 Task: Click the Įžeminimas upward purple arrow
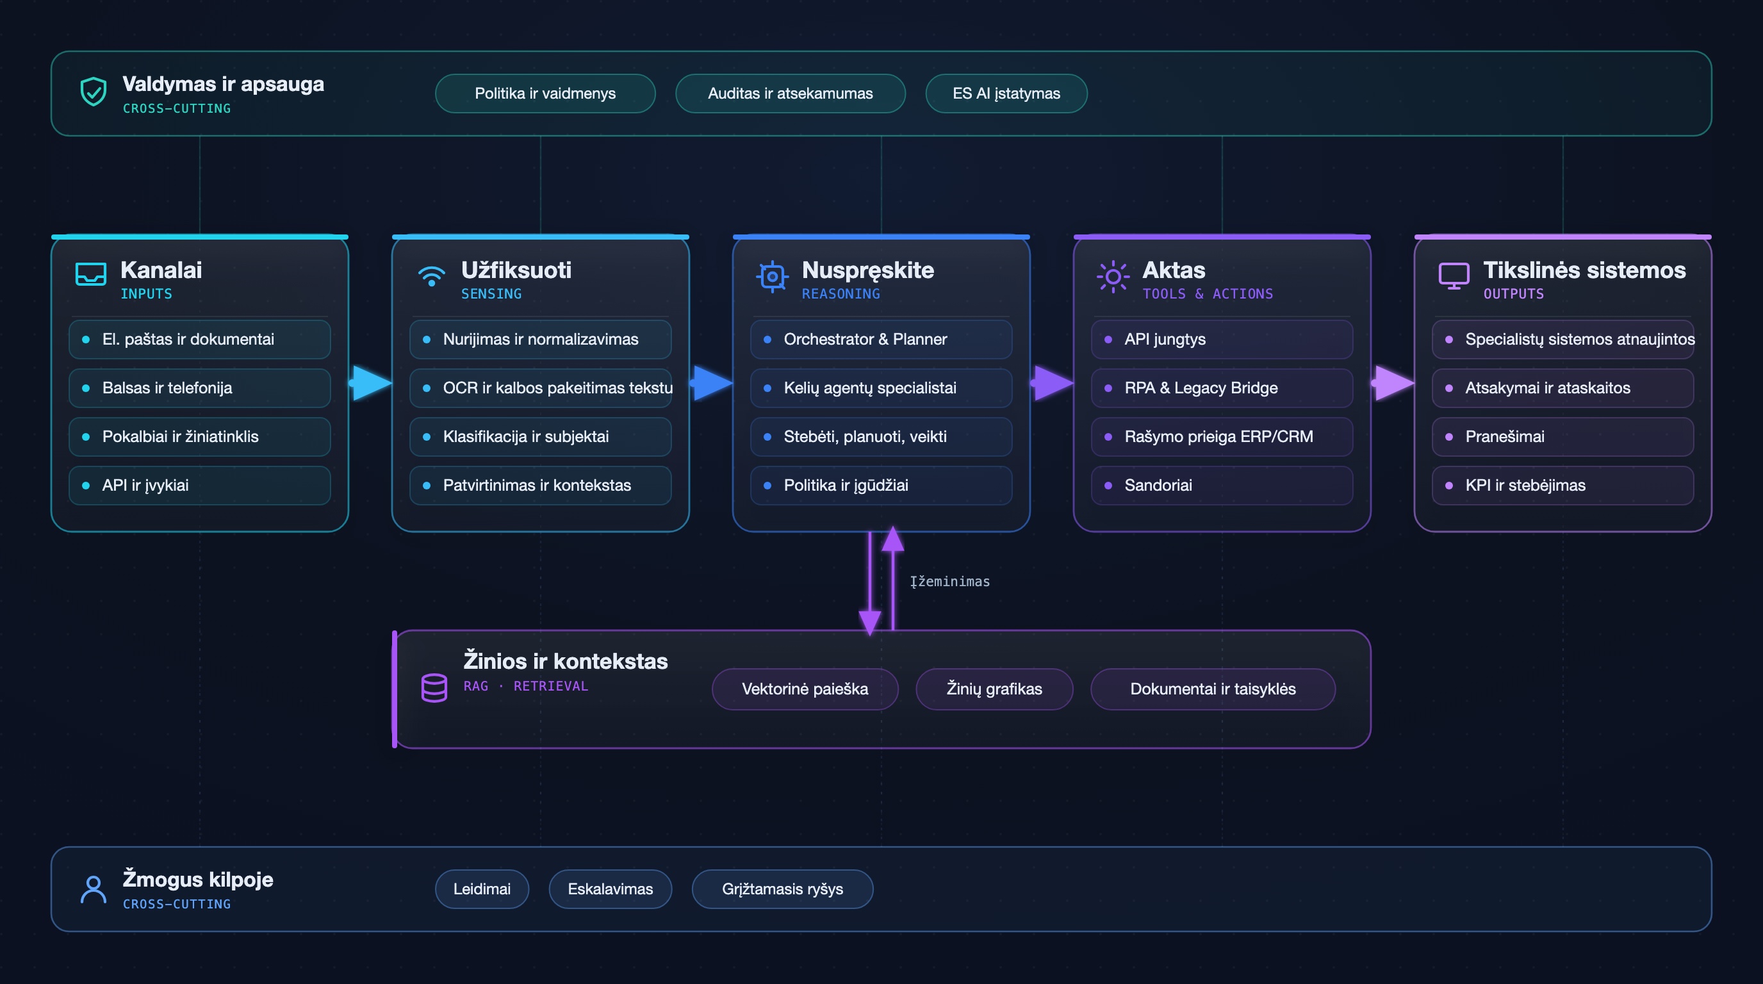tap(892, 578)
